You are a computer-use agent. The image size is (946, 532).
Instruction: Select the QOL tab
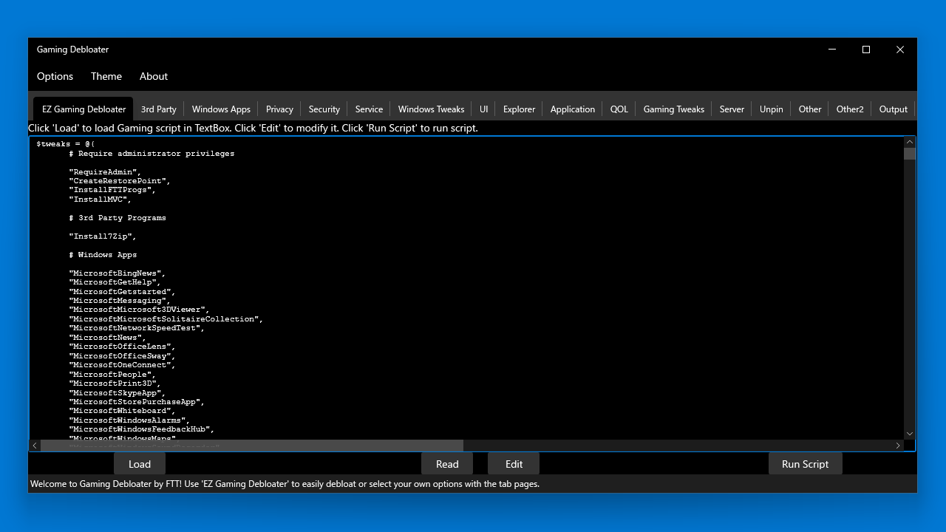tap(619, 109)
